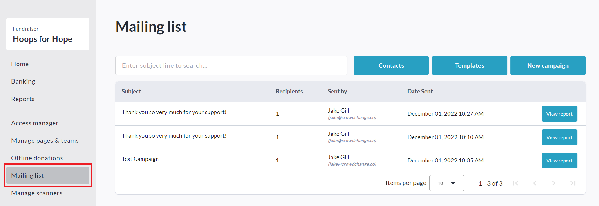The height and width of the screenshot is (206, 599).
Task: Open Banking from the sidebar
Action: click(23, 81)
